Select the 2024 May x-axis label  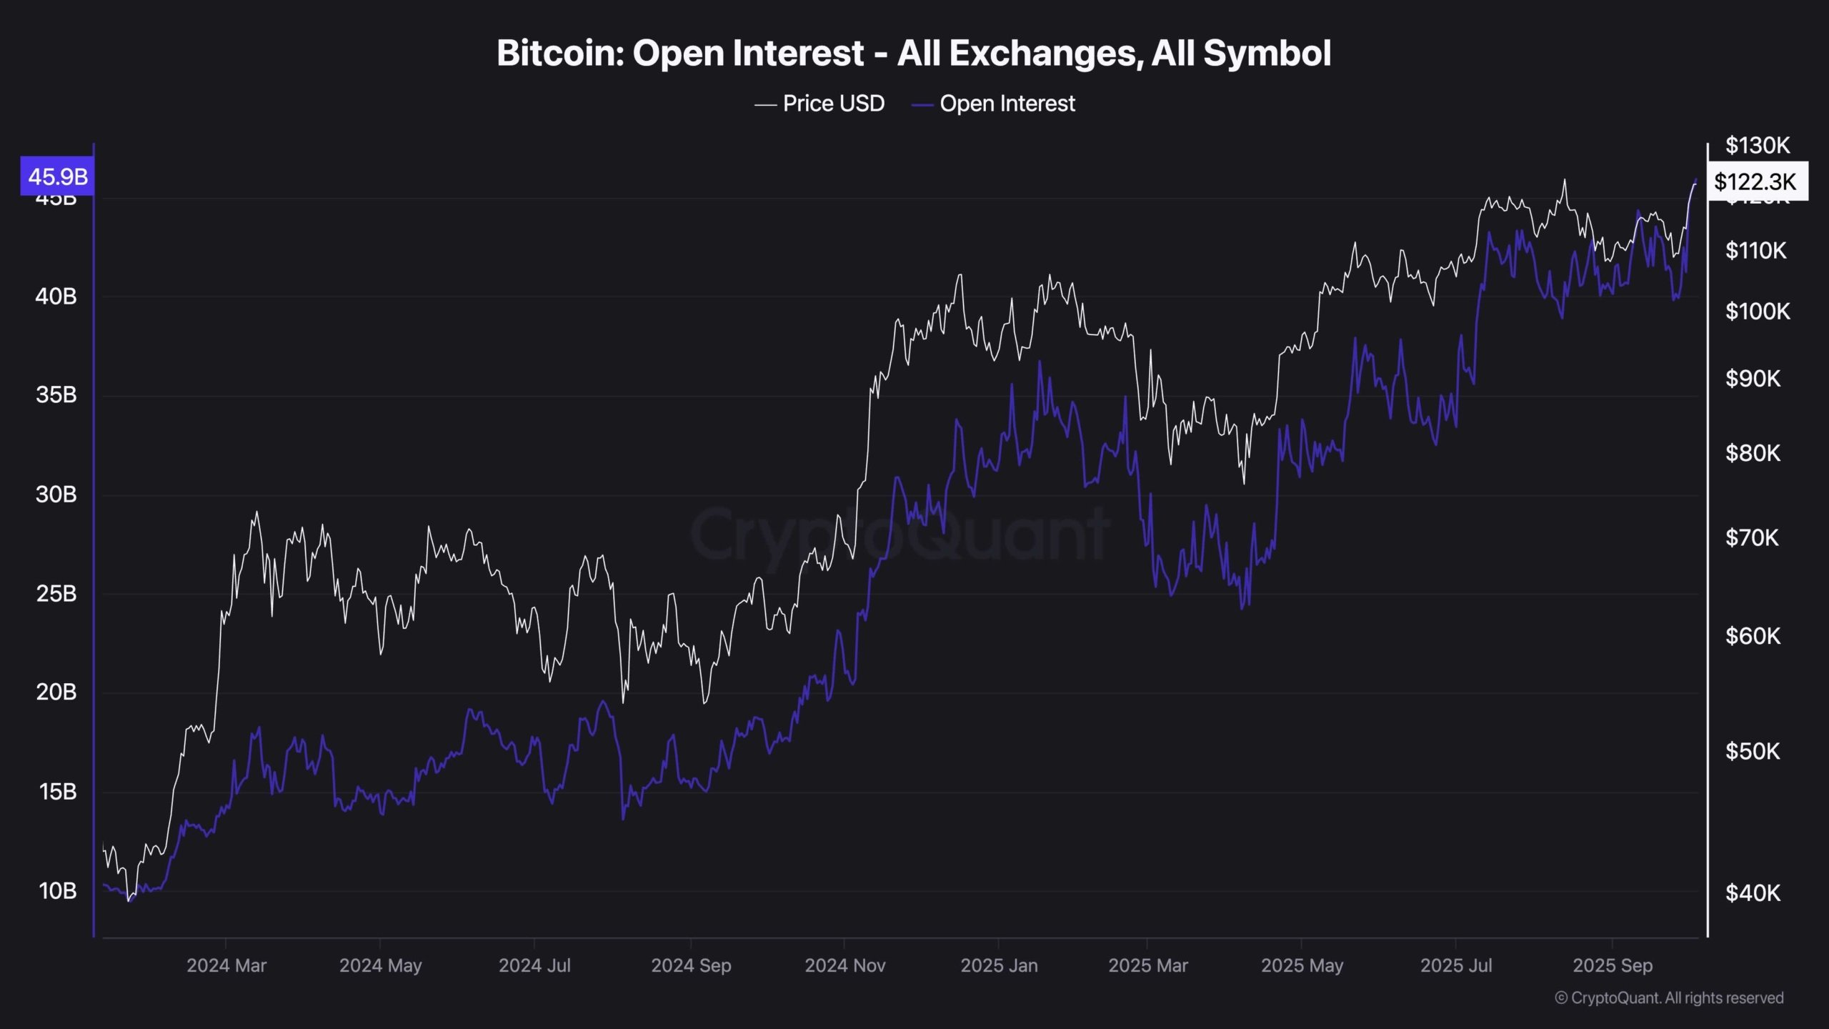pos(380,965)
